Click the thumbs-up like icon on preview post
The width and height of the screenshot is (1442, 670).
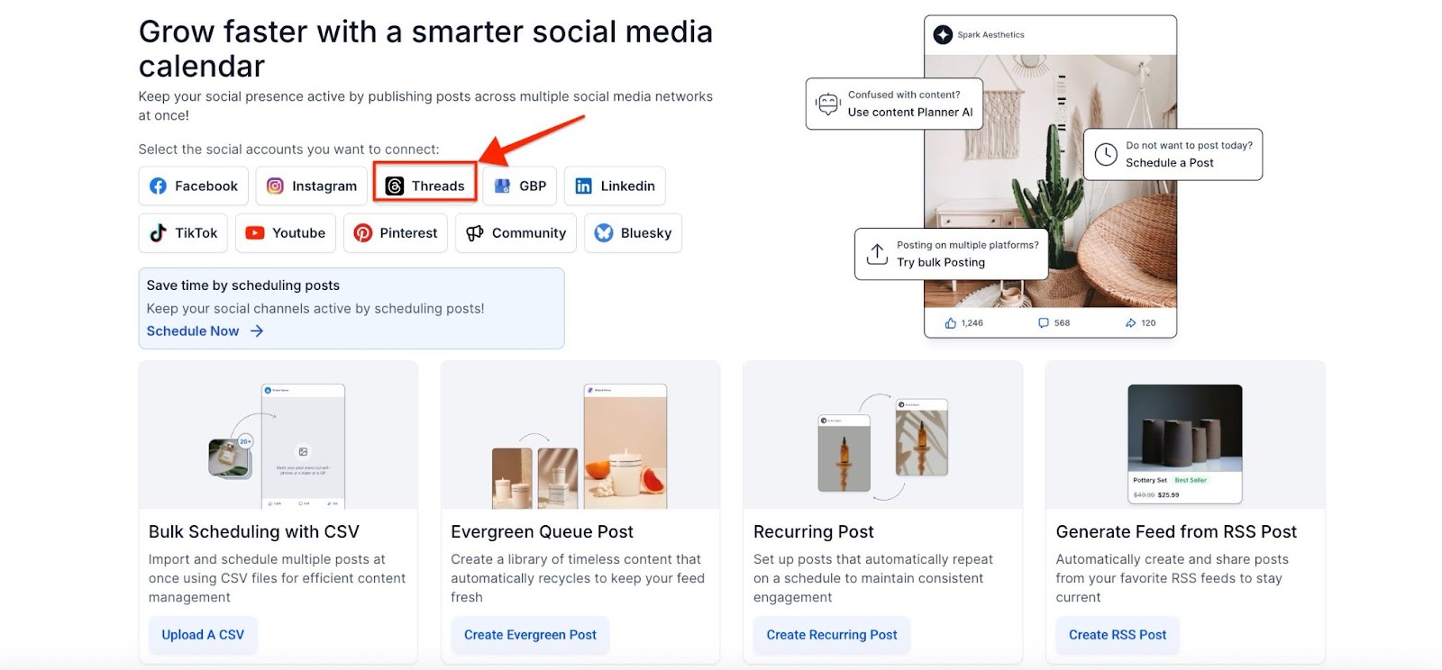coord(951,322)
